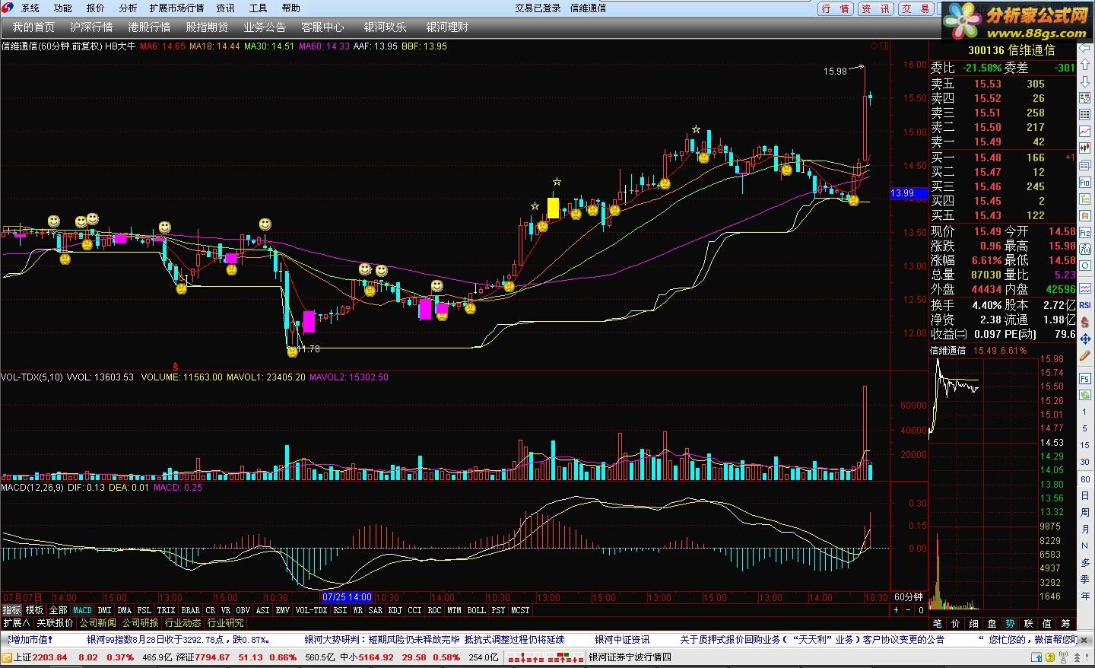The width and height of the screenshot is (1095, 668).
Task: Click the FS sidebar icon
Action: (1085, 378)
